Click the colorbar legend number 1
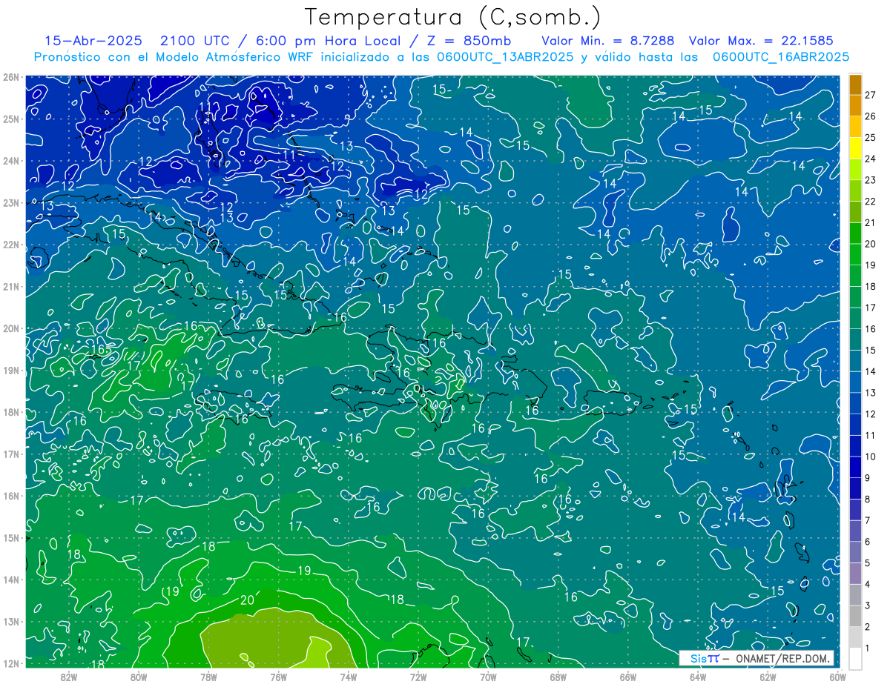Image resolution: width=890 pixels, height=687 pixels. [868, 648]
